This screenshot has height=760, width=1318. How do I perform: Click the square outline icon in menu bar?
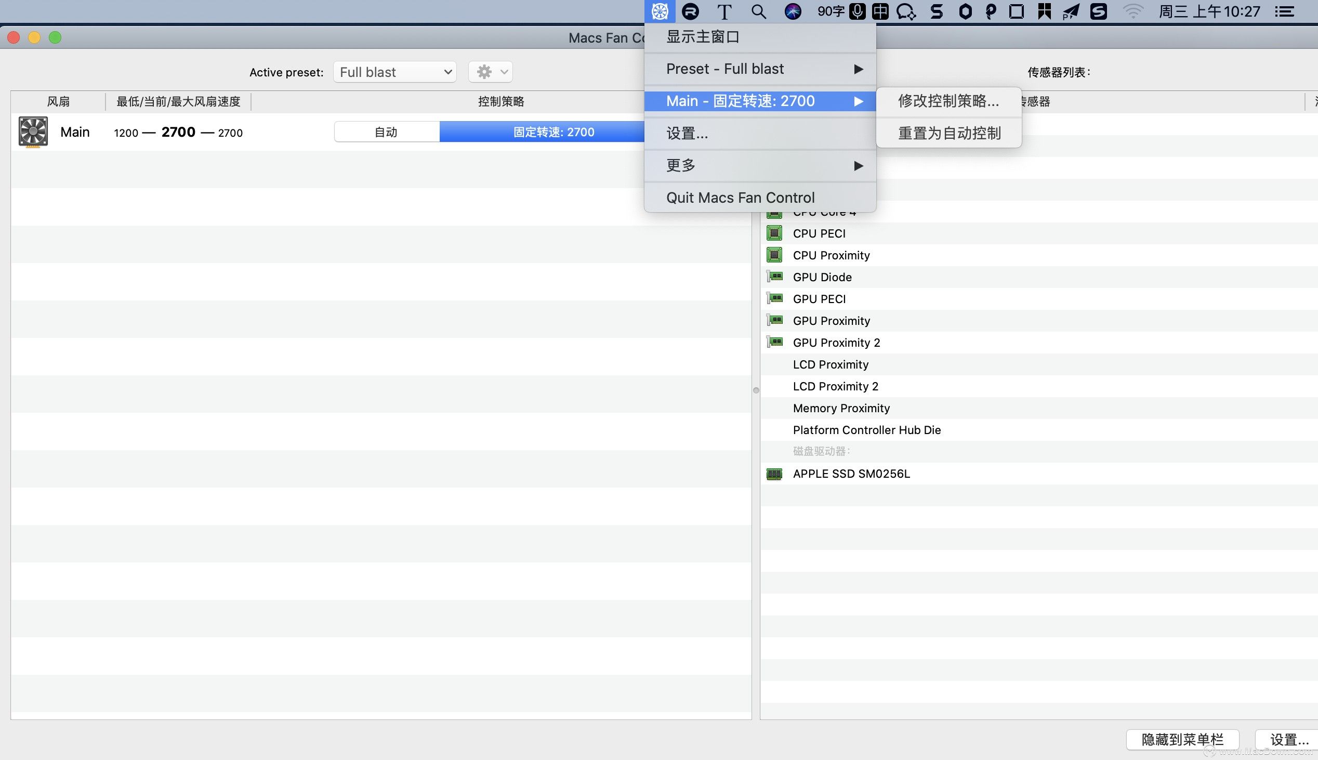click(1017, 11)
